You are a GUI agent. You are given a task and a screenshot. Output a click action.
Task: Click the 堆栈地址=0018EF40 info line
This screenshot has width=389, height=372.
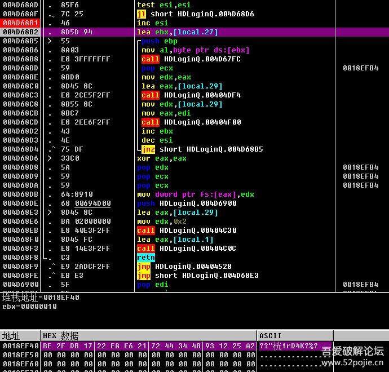coord(41,298)
